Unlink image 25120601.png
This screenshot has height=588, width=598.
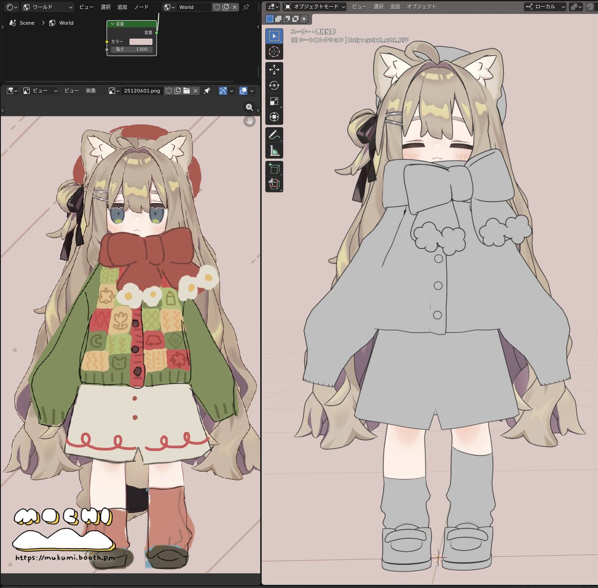click(x=195, y=91)
